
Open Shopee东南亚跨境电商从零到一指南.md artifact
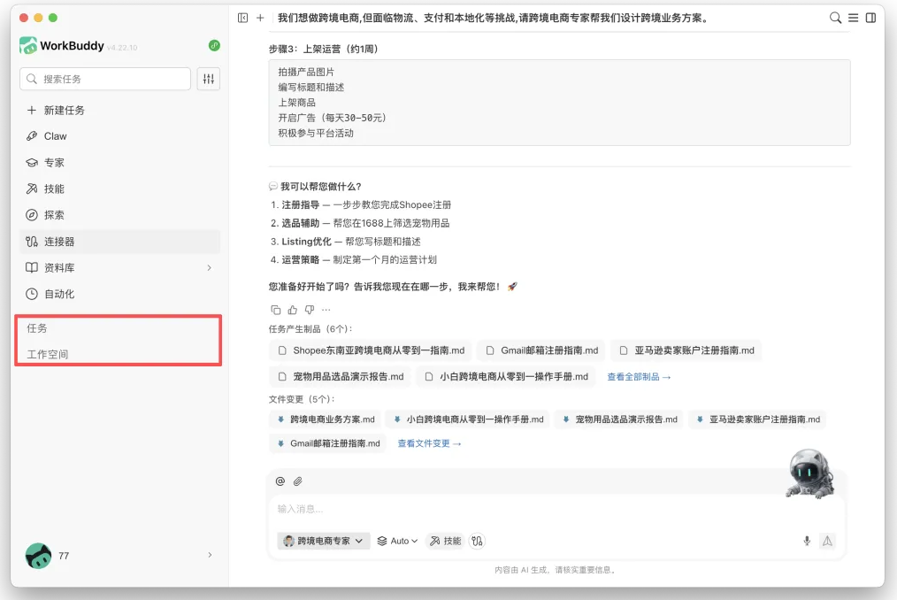click(371, 350)
